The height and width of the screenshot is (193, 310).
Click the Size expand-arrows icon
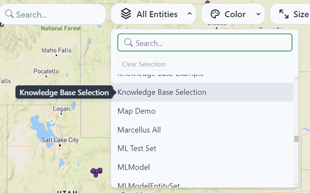[x=284, y=14]
